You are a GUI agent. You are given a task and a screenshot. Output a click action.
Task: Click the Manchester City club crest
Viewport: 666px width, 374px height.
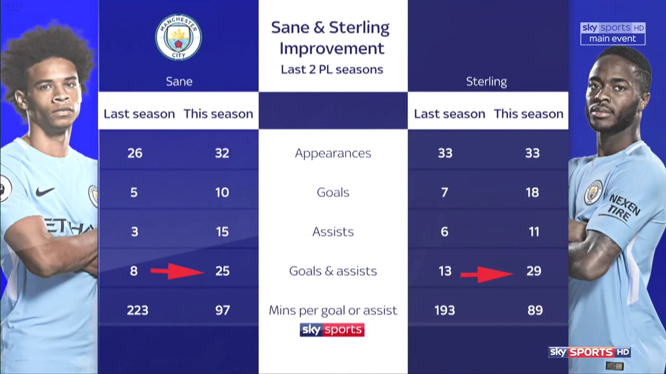point(178,37)
